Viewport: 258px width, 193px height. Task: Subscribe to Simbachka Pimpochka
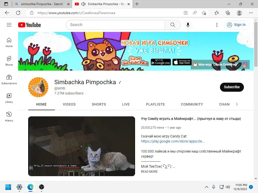tap(232, 87)
